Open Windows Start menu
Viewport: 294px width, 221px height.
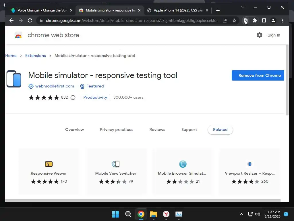[x=115, y=214]
